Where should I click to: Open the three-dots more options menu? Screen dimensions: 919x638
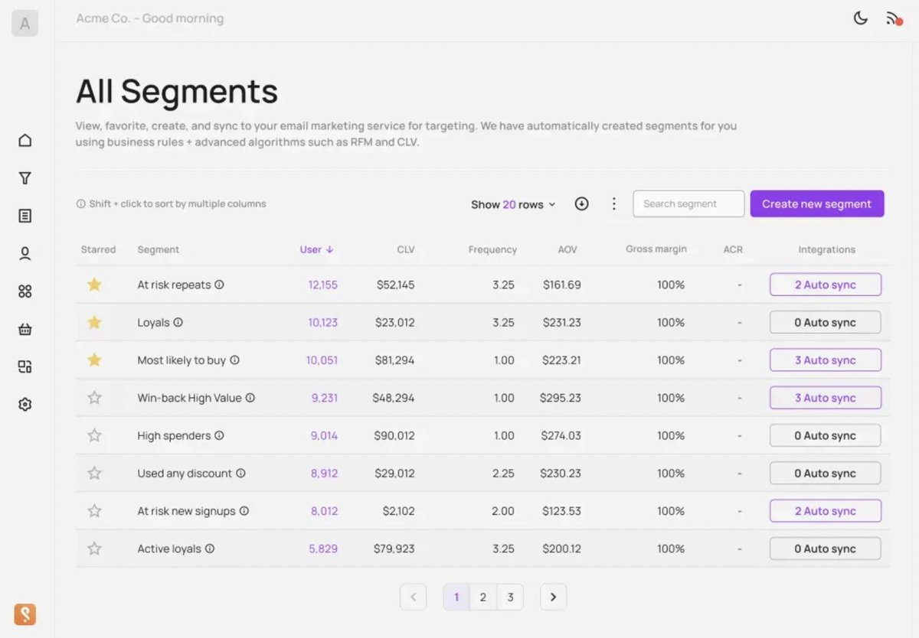[x=613, y=203]
